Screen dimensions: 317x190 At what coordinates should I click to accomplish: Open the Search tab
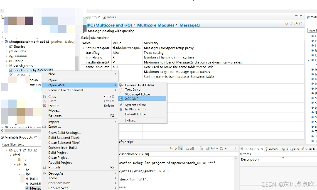coord(308,149)
